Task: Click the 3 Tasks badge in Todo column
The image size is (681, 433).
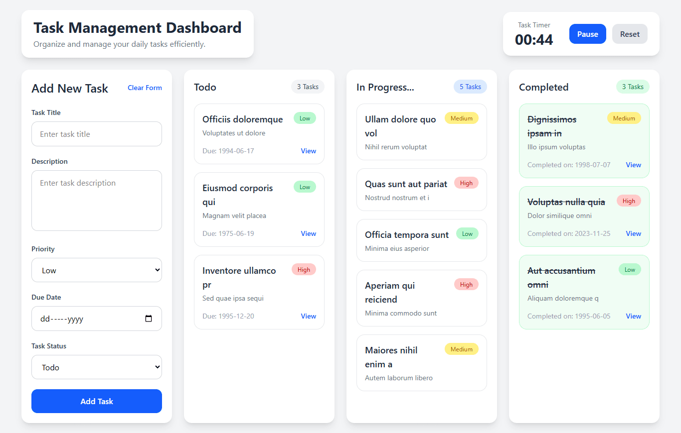Action: tap(308, 87)
